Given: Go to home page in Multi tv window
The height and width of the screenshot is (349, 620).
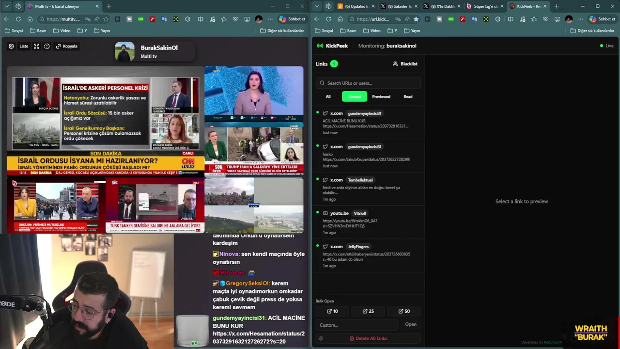Looking at the screenshot, I should 30,19.
